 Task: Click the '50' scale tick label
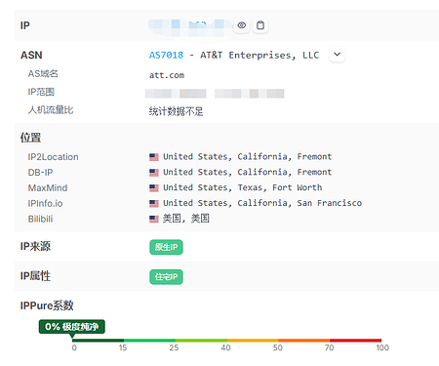point(278,347)
